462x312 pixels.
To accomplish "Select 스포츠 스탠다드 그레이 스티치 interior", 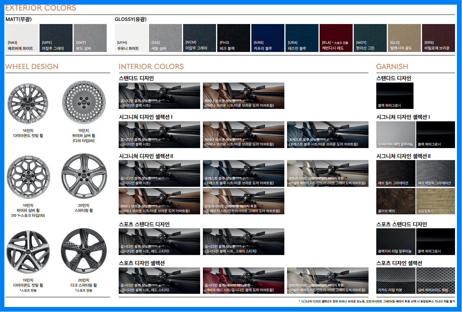I will coord(244,241).
